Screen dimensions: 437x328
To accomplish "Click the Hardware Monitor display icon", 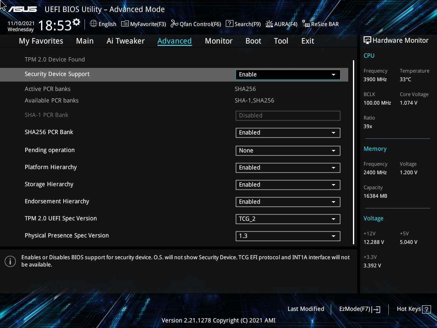I will pos(367,41).
